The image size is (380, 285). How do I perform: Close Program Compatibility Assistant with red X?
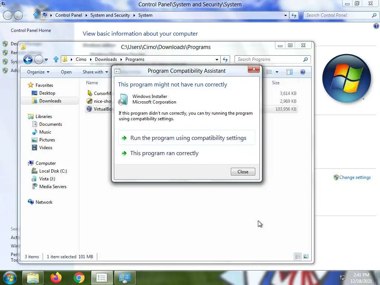(x=254, y=69)
